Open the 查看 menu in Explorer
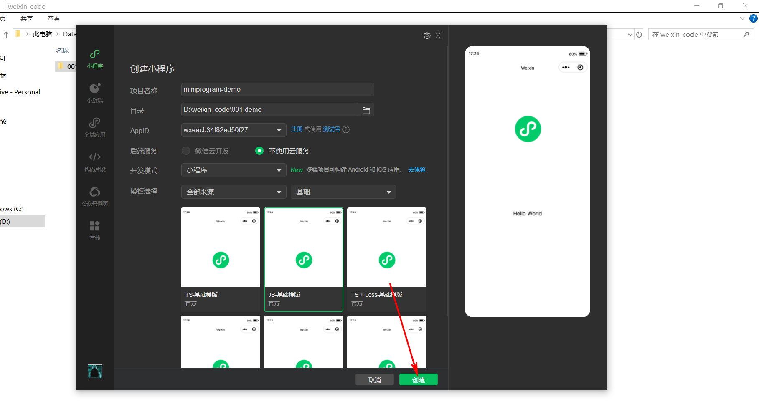 pyautogui.click(x=54, y=19)
